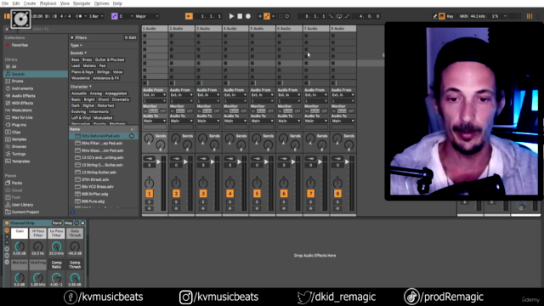
Task: Open the Navigate menu
Action: pyautogui.click(x=82, y=3)
